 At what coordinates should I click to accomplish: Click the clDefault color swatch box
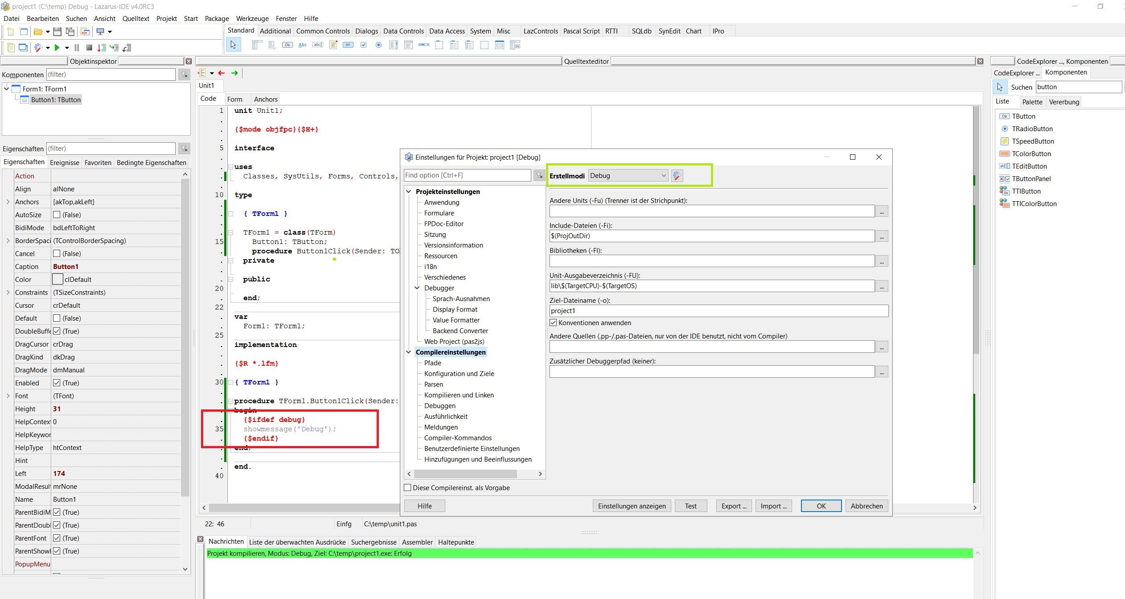click(x=57, y=279)
